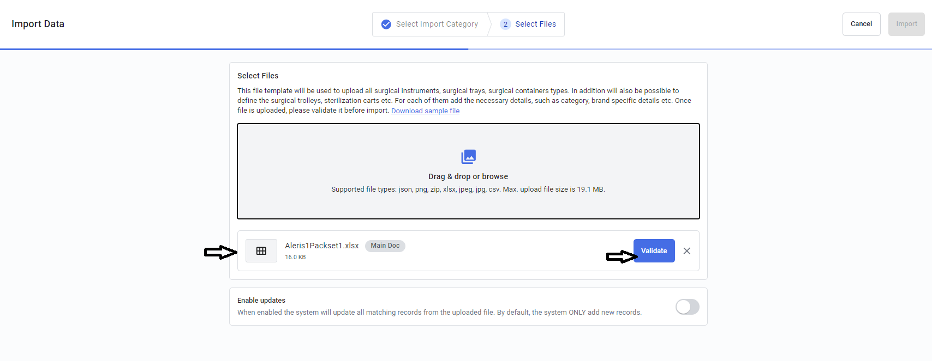
Task: Validate the uploaded Aleris1Packset1.xlsx file
Action: click(x=654, y=251)
